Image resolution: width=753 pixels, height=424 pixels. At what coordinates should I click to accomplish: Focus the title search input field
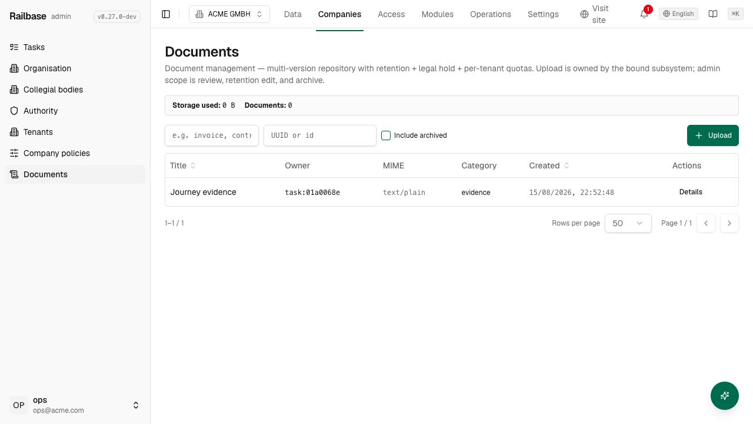(x=212, y=135)
